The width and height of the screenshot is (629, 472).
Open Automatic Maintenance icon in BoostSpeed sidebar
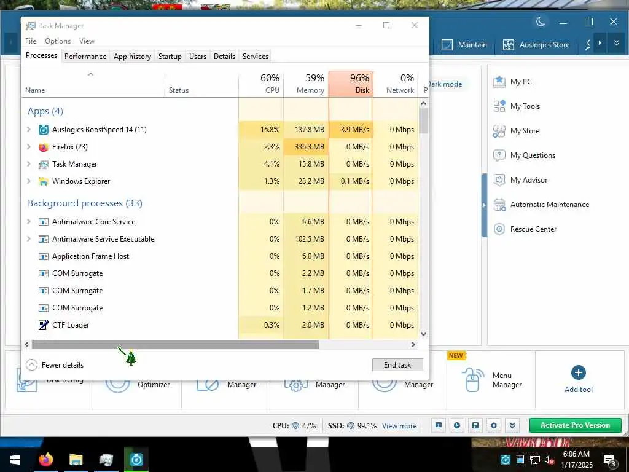499,205
